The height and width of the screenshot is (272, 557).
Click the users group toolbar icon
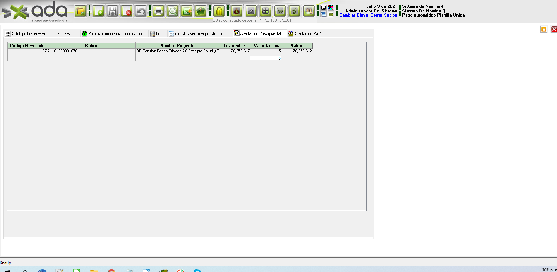[x=309, y=11]
